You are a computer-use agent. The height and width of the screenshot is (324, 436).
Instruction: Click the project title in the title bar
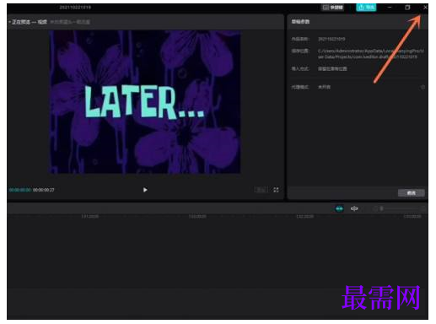point(75,8)
